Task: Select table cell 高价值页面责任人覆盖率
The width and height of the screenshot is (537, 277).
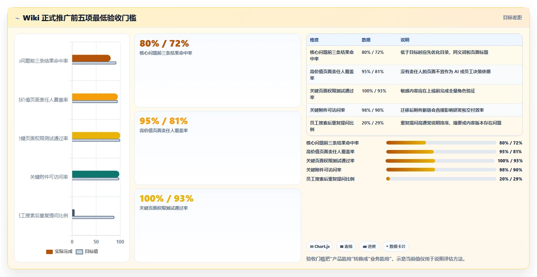Action: point(332,75)
